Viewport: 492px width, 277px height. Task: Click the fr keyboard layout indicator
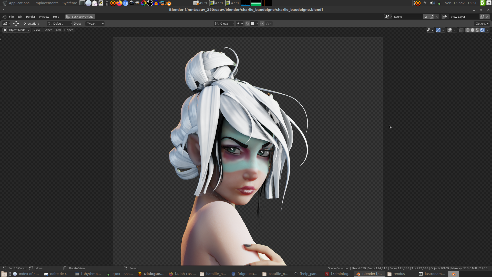tap(425, 3)
